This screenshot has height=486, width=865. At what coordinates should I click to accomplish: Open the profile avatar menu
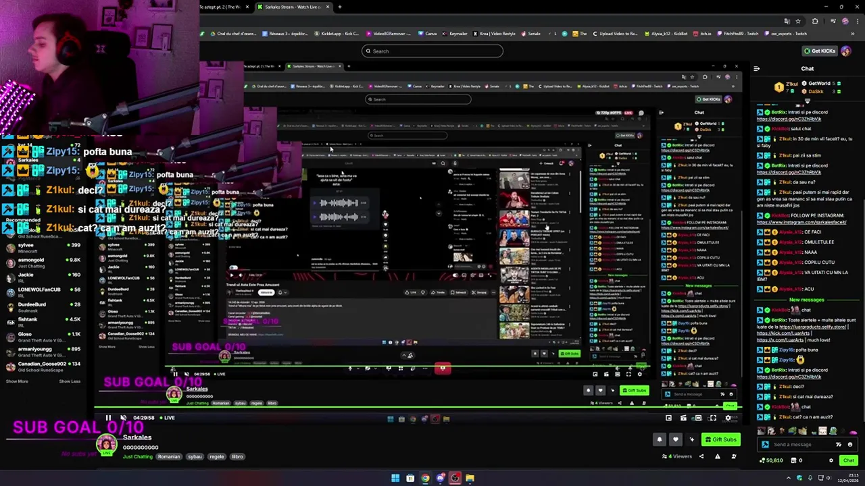(x=845, y=51)
